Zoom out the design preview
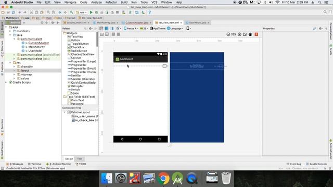This screenshot has height=187, width=333. click(228, 34)
